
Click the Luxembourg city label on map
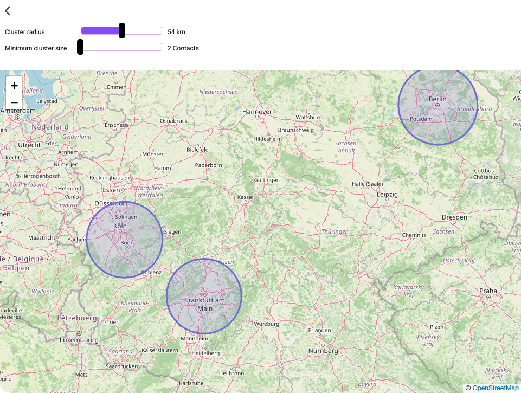(x=79, y=340)
